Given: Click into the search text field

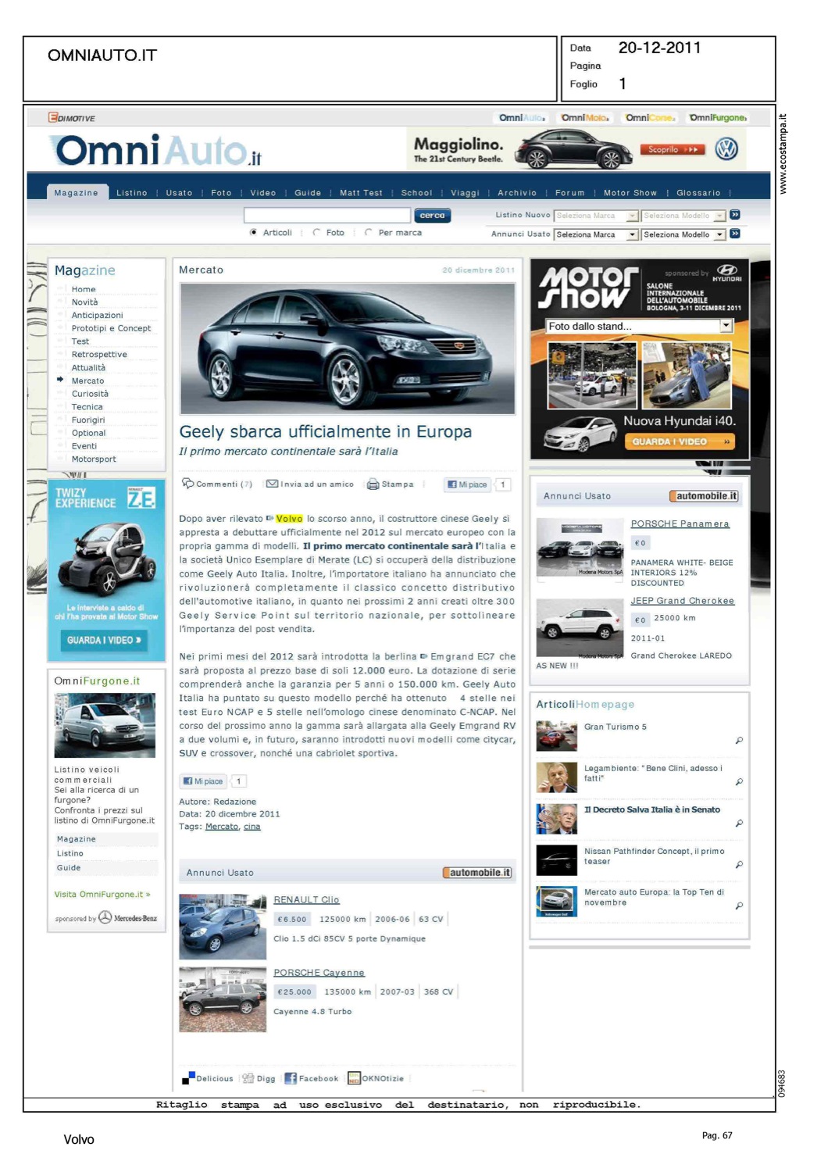Looking at the screenshot, I should pos(327,216).
